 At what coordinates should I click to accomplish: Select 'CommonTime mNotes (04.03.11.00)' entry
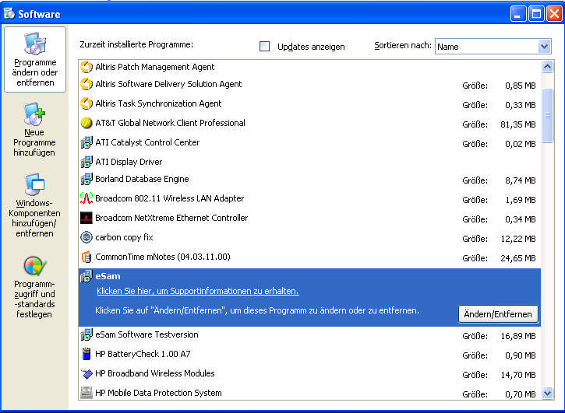309,257
